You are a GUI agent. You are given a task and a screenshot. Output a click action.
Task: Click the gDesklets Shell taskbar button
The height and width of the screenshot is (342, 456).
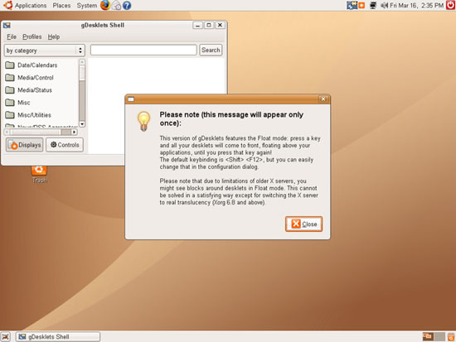point(58,337)
